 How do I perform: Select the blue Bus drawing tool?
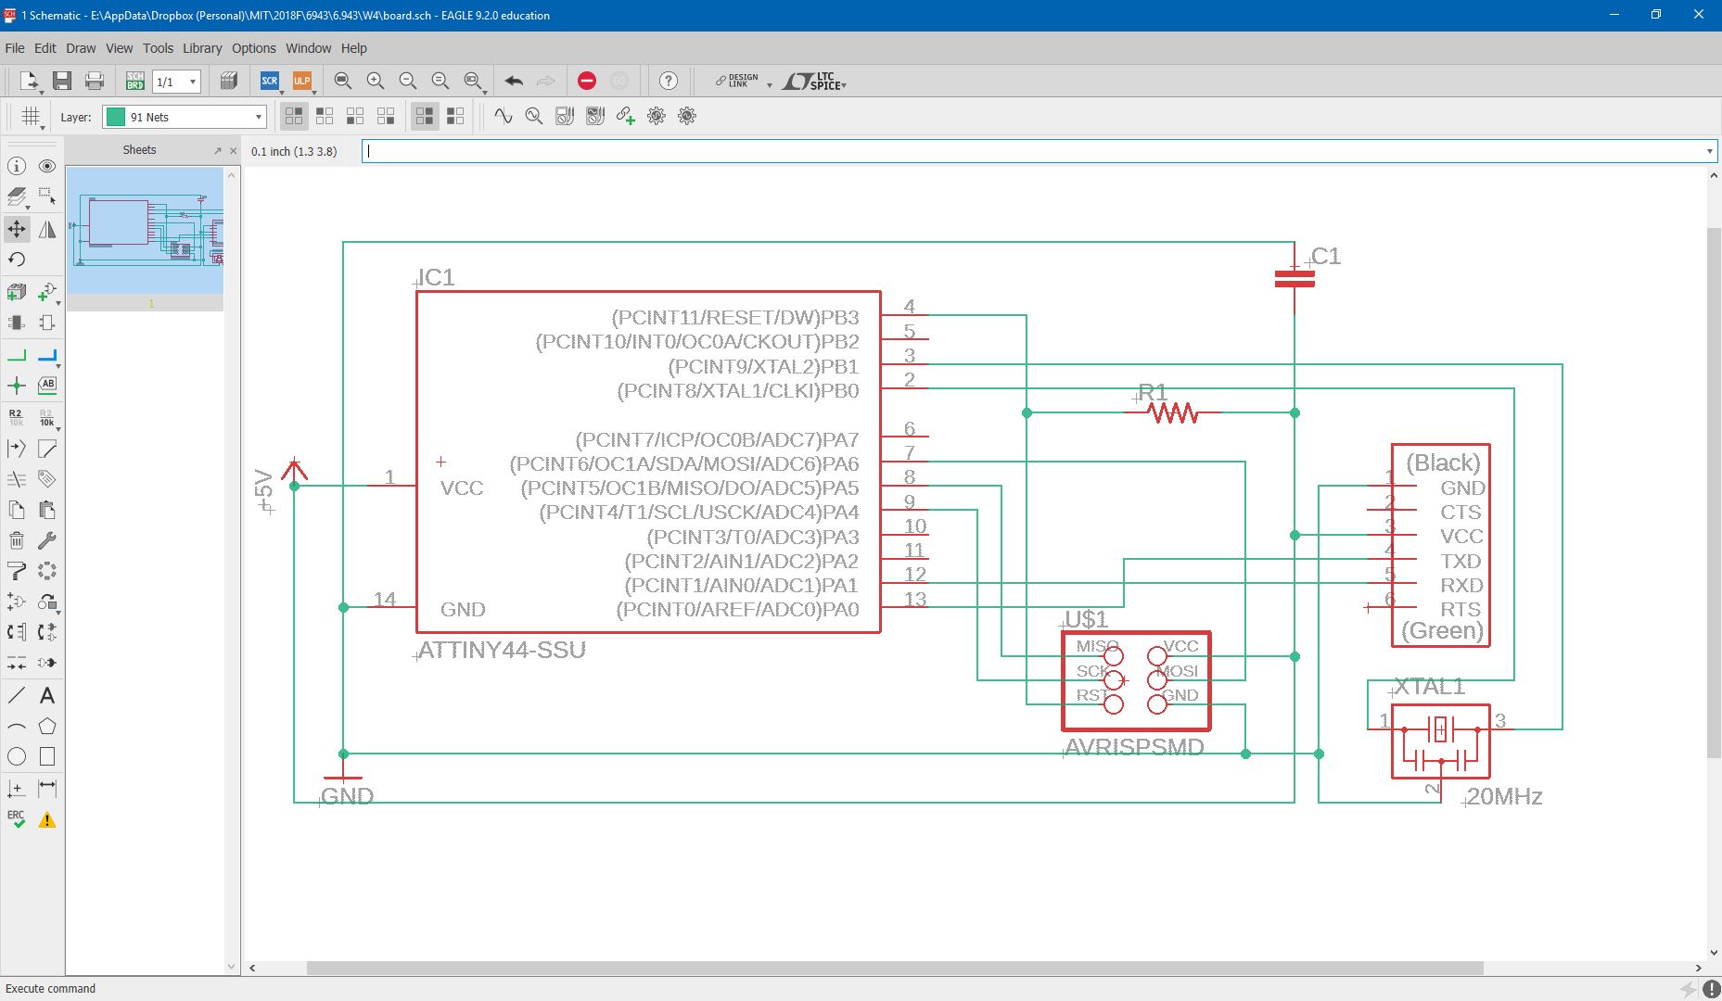[47, 355]
